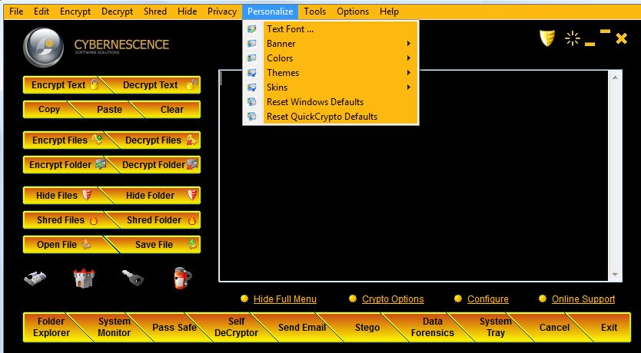Screen dimensions: 641x353
Task: Click the Encrypt Files button
Action: click(x=65, y=140)
